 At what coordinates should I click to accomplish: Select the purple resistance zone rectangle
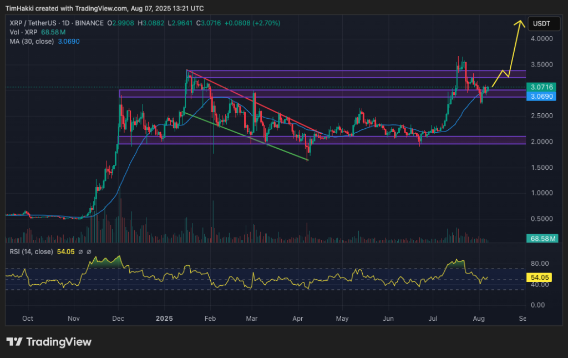333,74
